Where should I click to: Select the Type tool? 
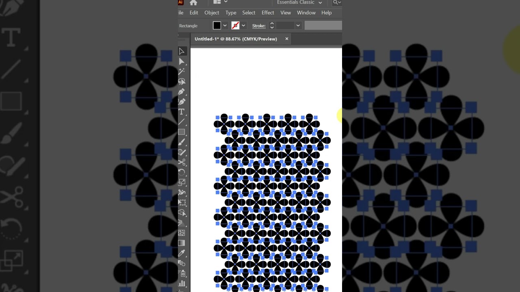coord(182,112)
